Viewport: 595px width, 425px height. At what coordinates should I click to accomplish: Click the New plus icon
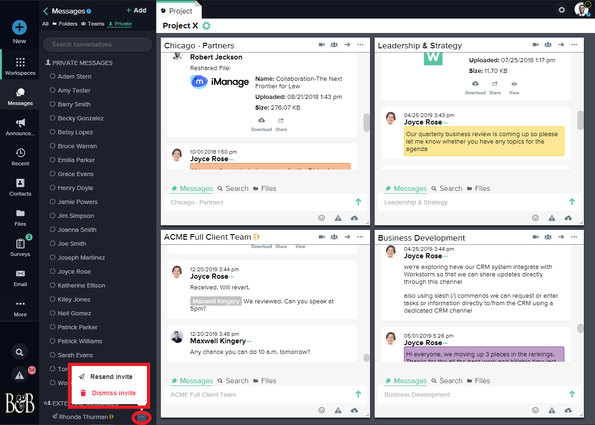tap(20, 27)
